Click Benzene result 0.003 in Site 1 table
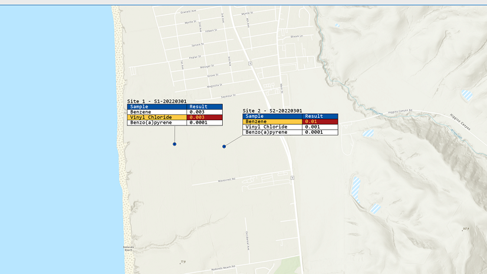This screenshot has height=274, width=487. click(x=205, y=112)
